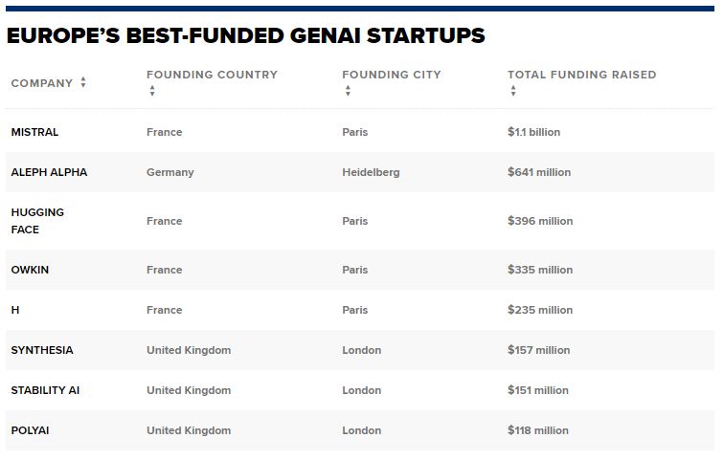Click the sort arrows under Founding Country
Screen dimensions: 724x460
[152, 92]
